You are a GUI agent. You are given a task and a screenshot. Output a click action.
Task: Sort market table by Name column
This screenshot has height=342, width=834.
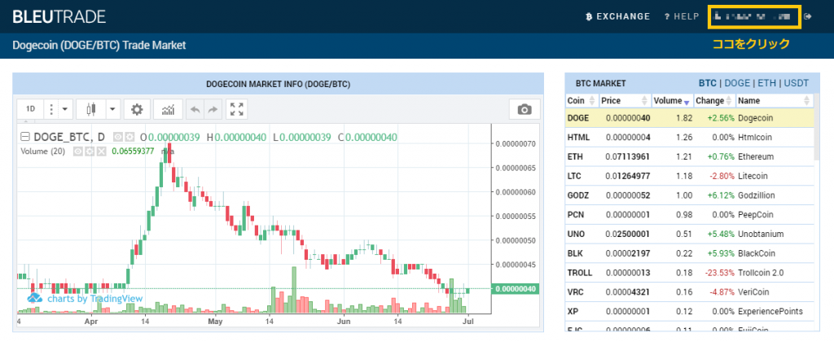pos(775,100)
